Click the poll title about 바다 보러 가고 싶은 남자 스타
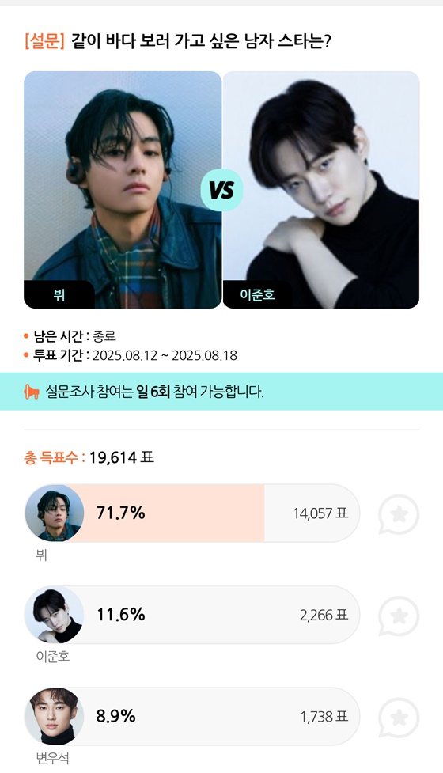The height and width of the screenshot is (773, 443). point(201,41)
